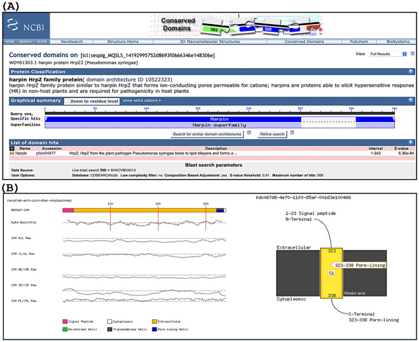Image resolution: width=419 pixels, height=342 pixels.
Task: Click the 6.36e-84 E-value cell
Action: click(x=406, y=153)
